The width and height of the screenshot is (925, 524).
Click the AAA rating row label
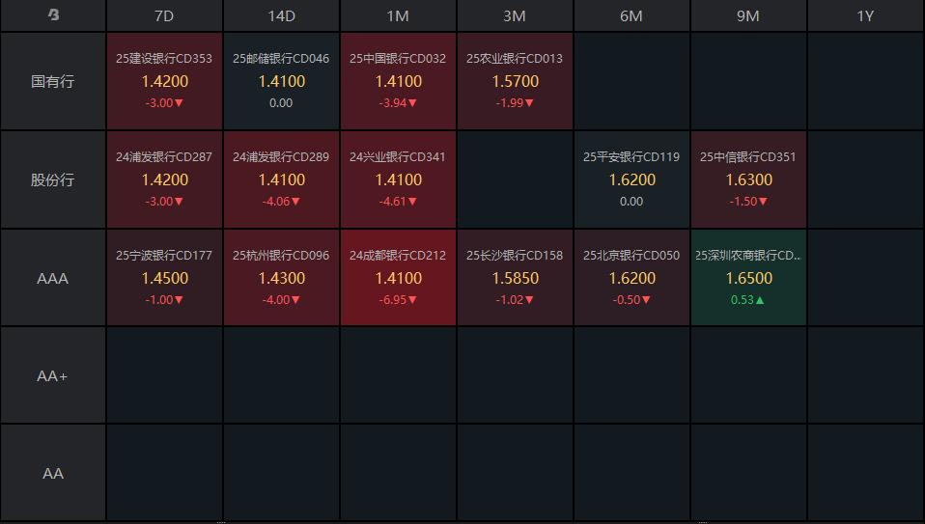(53, 278)
